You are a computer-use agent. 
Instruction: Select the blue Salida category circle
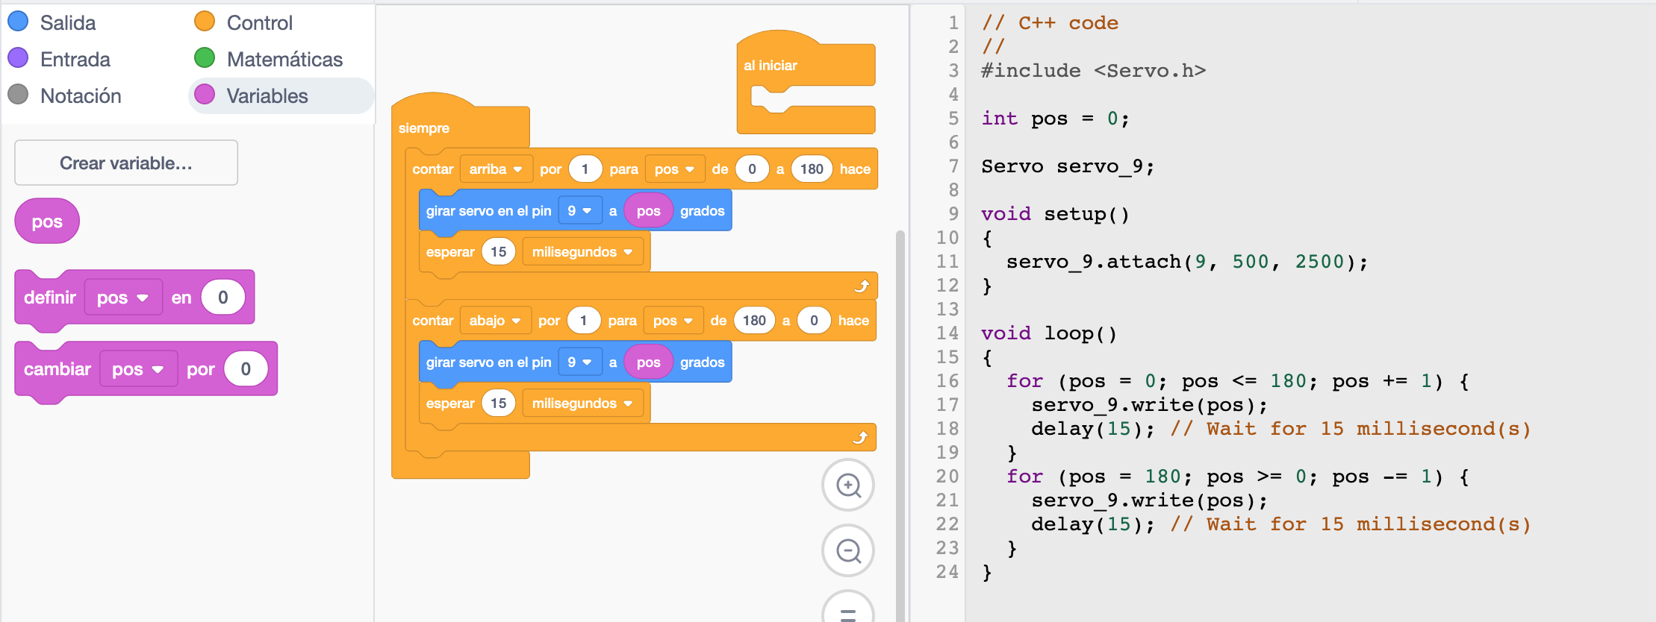coord(18,22)
